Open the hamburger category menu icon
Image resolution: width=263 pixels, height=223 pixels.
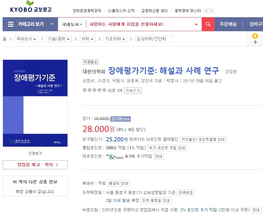point(11,24)
